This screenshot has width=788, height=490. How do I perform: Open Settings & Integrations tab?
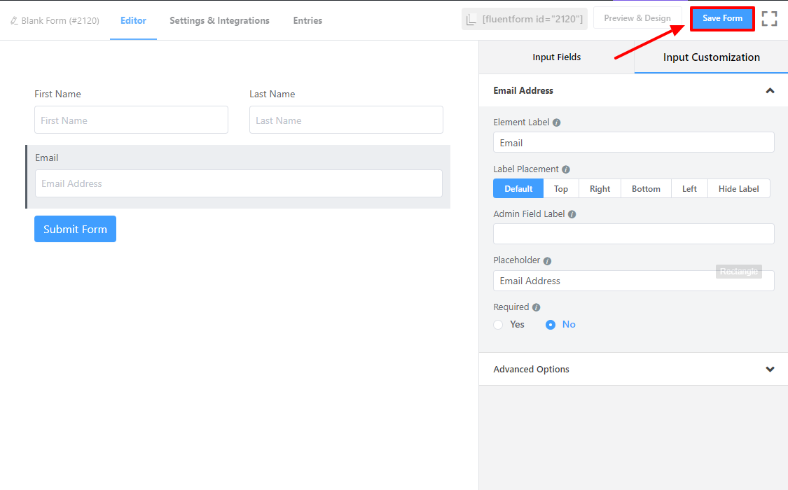pos(220,20)
